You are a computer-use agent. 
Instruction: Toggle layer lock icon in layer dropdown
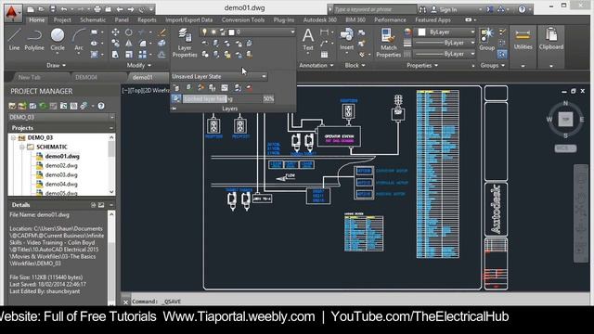pos(223,32)
